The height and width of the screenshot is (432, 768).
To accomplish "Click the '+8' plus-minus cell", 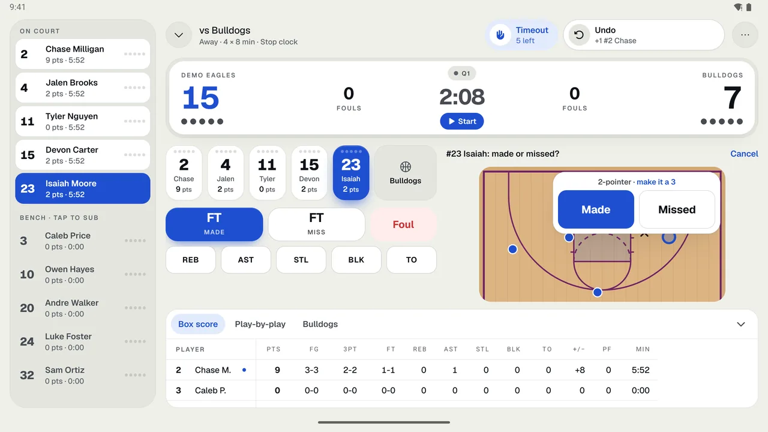I will (580, 370).
